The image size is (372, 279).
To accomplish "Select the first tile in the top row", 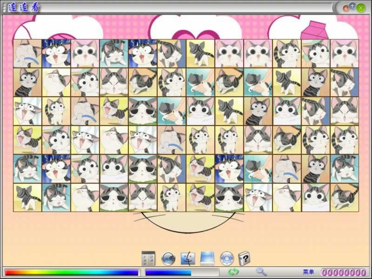I will (x=27, y=53).
